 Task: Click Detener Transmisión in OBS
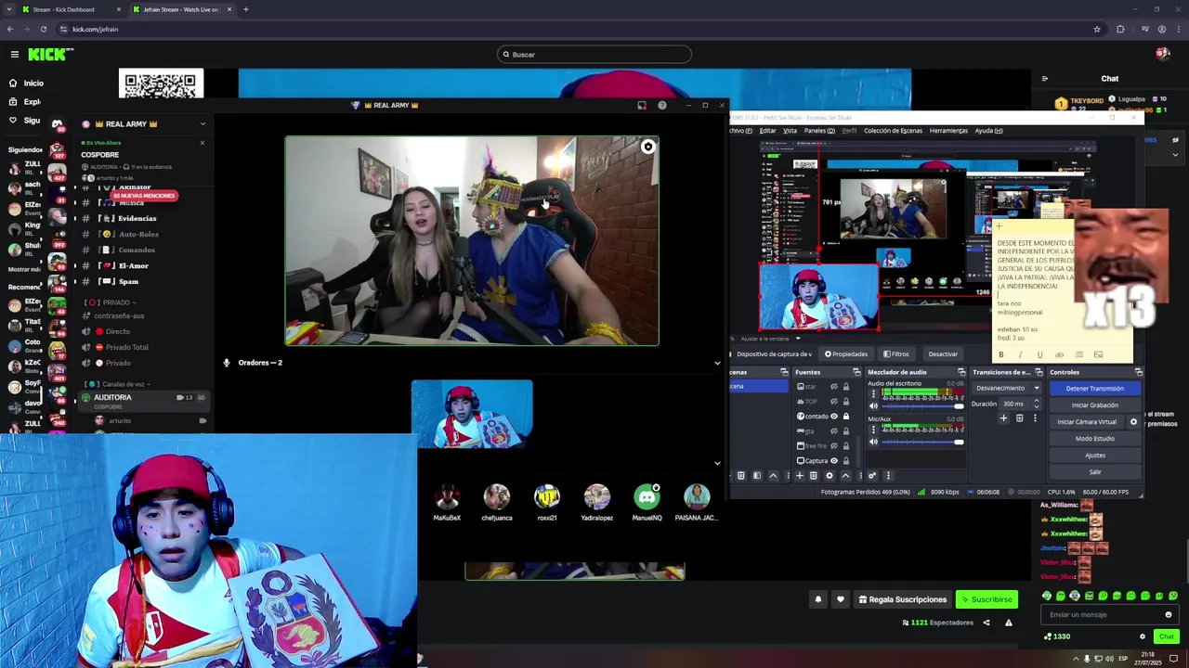(x=1094, y=389)
